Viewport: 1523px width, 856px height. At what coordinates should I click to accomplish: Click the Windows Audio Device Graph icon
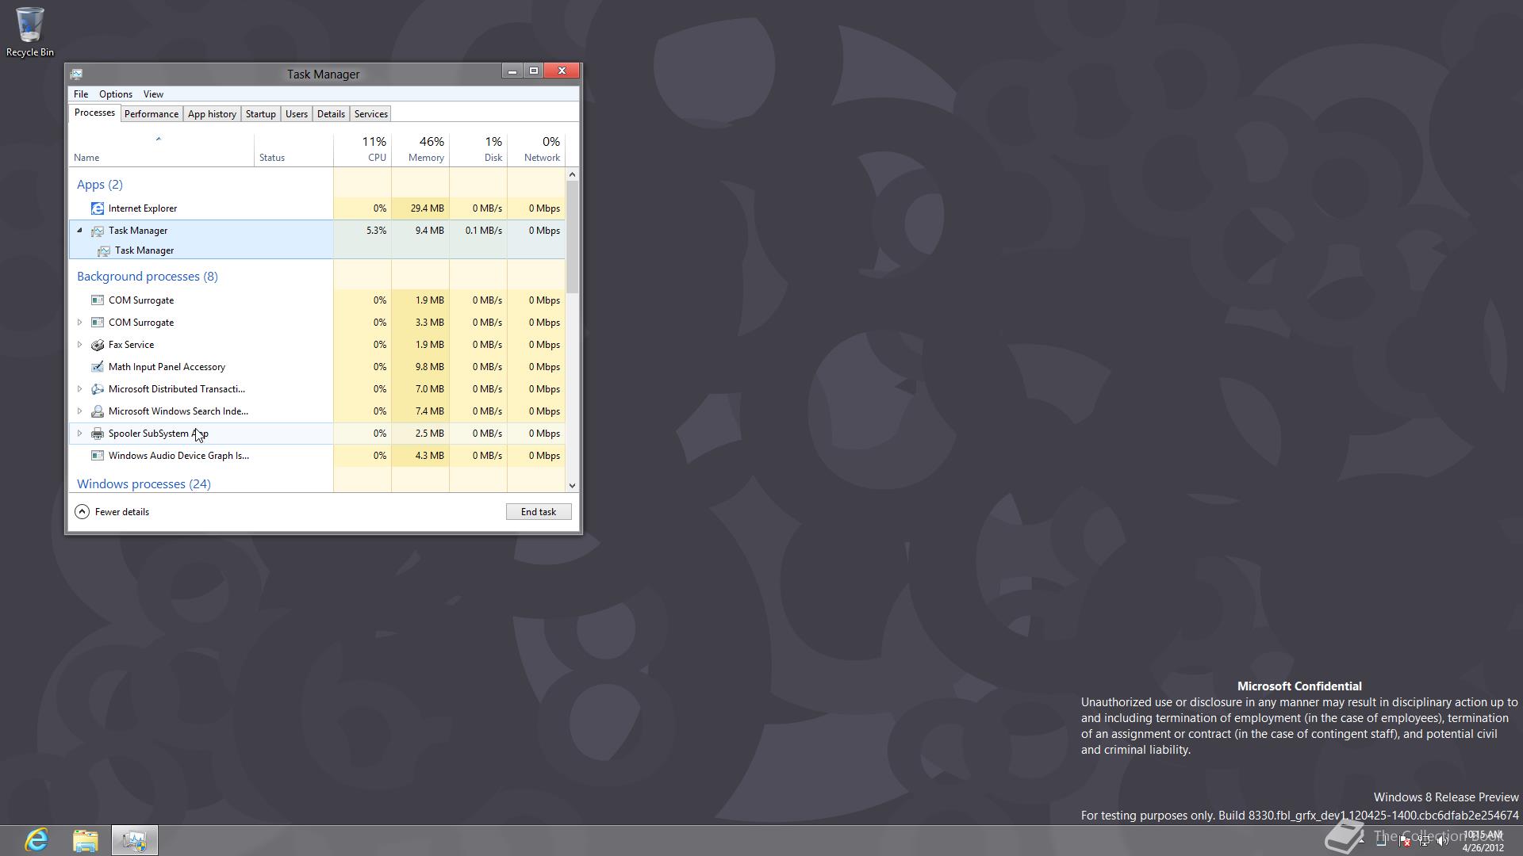[x=97, y=456]
